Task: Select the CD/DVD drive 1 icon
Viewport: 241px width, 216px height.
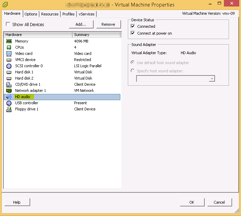Action: [x=9, y=85]
